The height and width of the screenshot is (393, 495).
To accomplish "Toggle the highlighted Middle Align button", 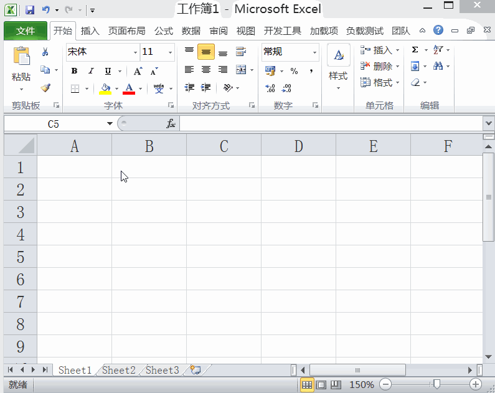I will (x=206, y=52).
